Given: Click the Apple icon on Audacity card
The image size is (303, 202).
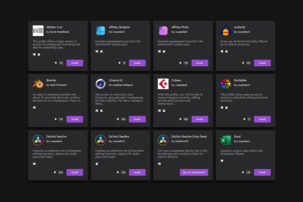Looking at the screenshot, I should click(x=226, y=51).
